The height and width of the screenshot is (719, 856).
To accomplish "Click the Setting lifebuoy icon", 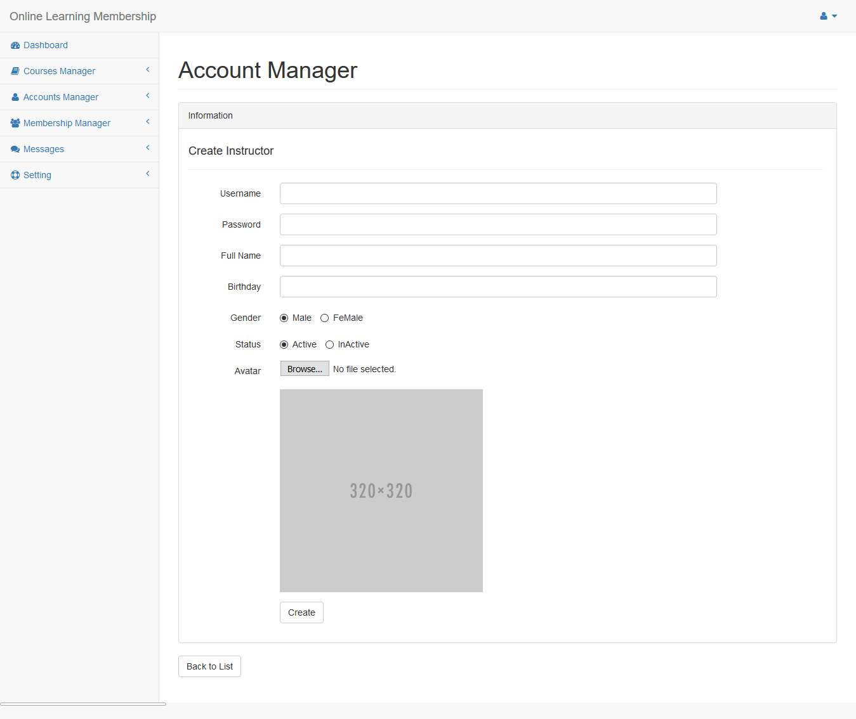I will (15, 176).
